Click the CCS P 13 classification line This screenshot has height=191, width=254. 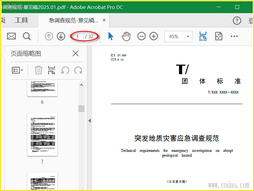[117, 60]
